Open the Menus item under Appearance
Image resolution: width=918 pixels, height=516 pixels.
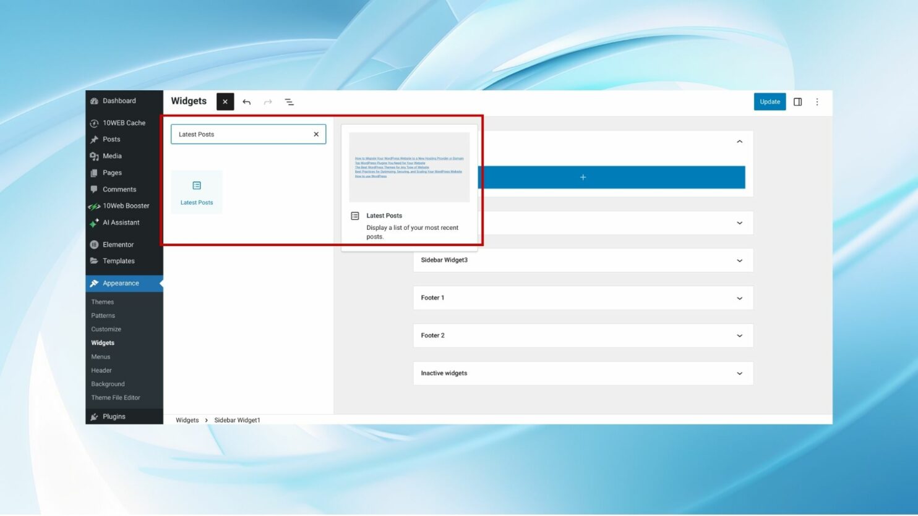point(100,357)
